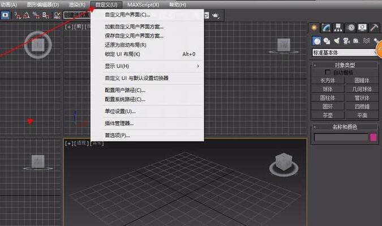Click the named selection sets dropdown field
The width and height of the screenshot is (382, 226).
tap(77, 15)
